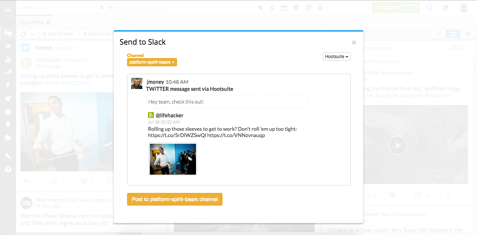This screenshot has height=235, width=477.
Task: Click search icon on appdemojody stream
Action: coord(461,48)
